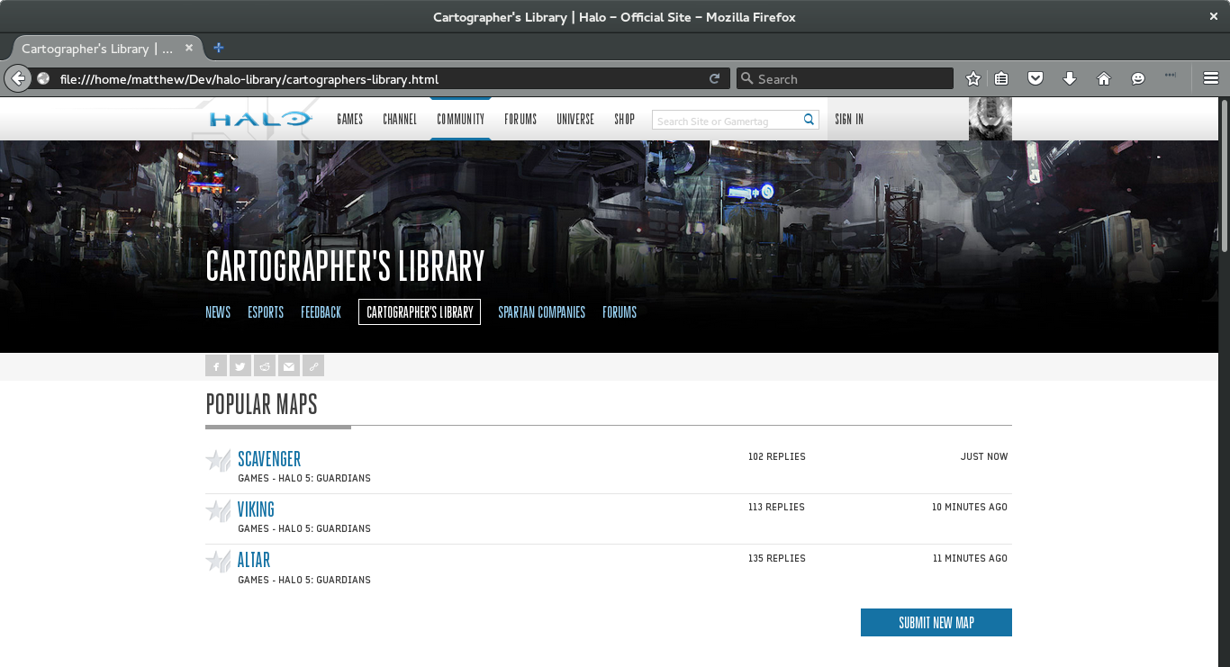Toggle the favorite star beside Altar

218,562
